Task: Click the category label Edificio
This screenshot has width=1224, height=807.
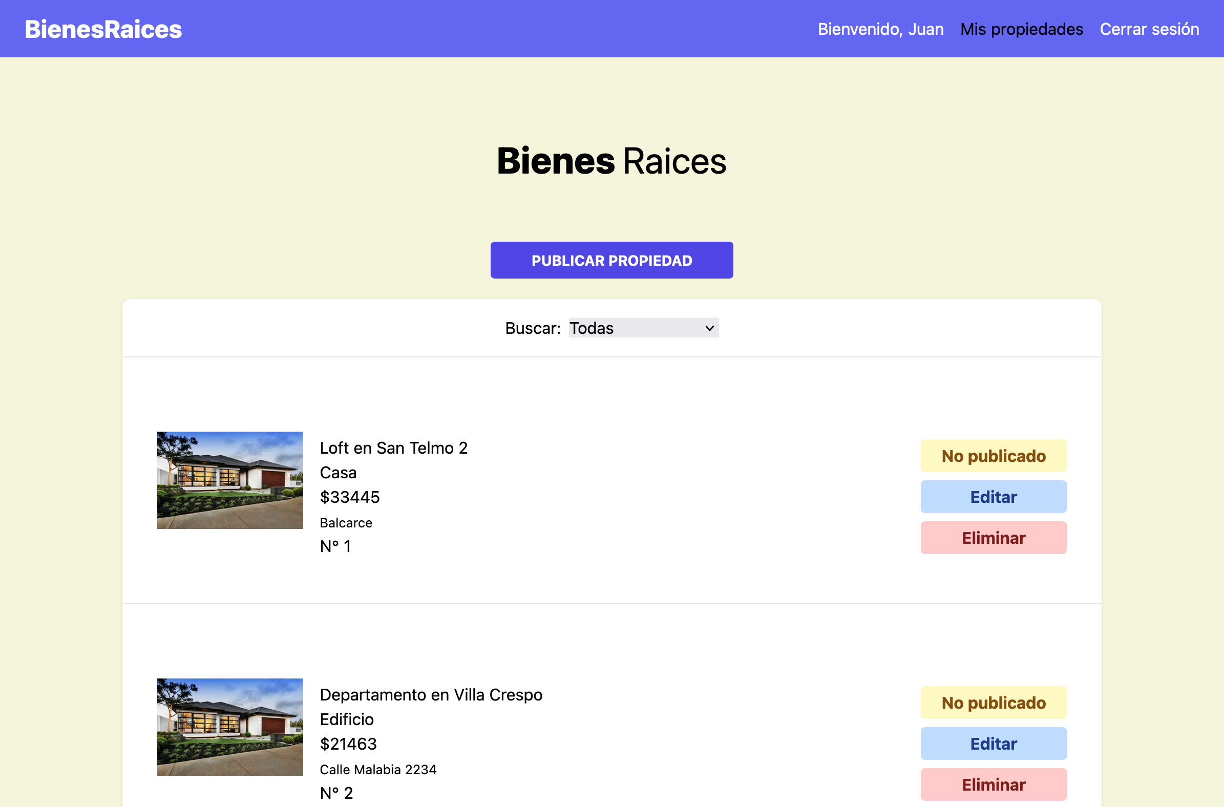Action: 346,719
